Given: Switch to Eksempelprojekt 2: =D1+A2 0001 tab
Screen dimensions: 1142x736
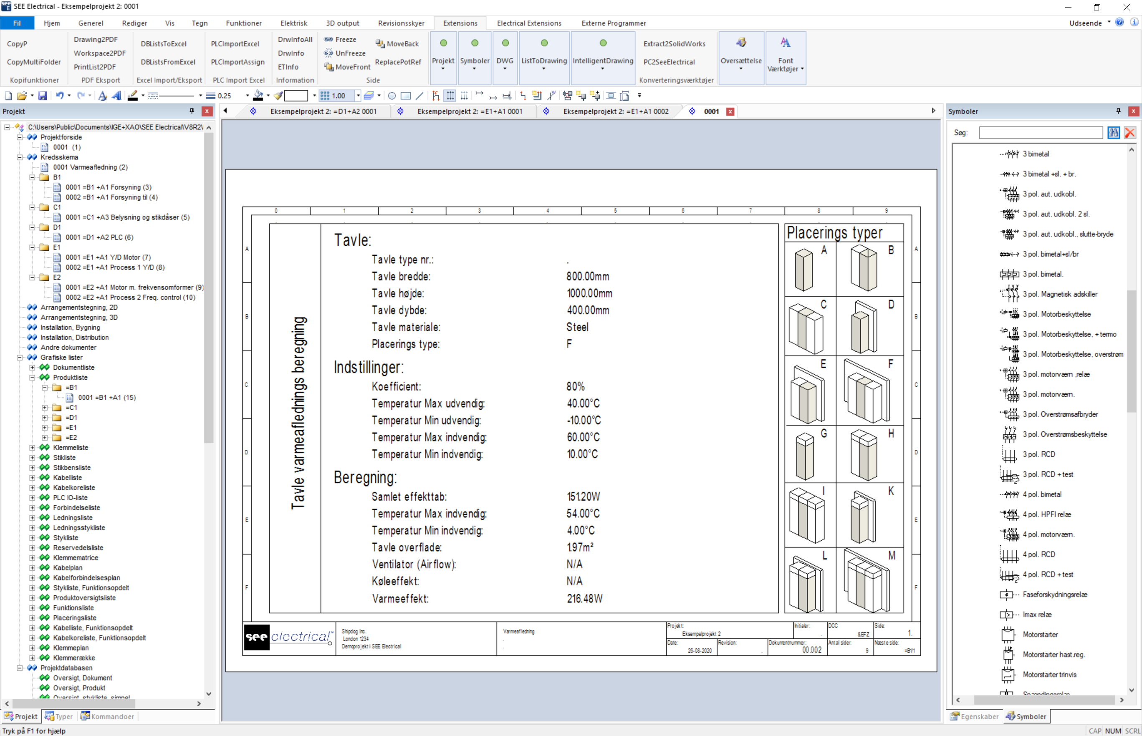Looking at the screenshot, I should (323, 111).
